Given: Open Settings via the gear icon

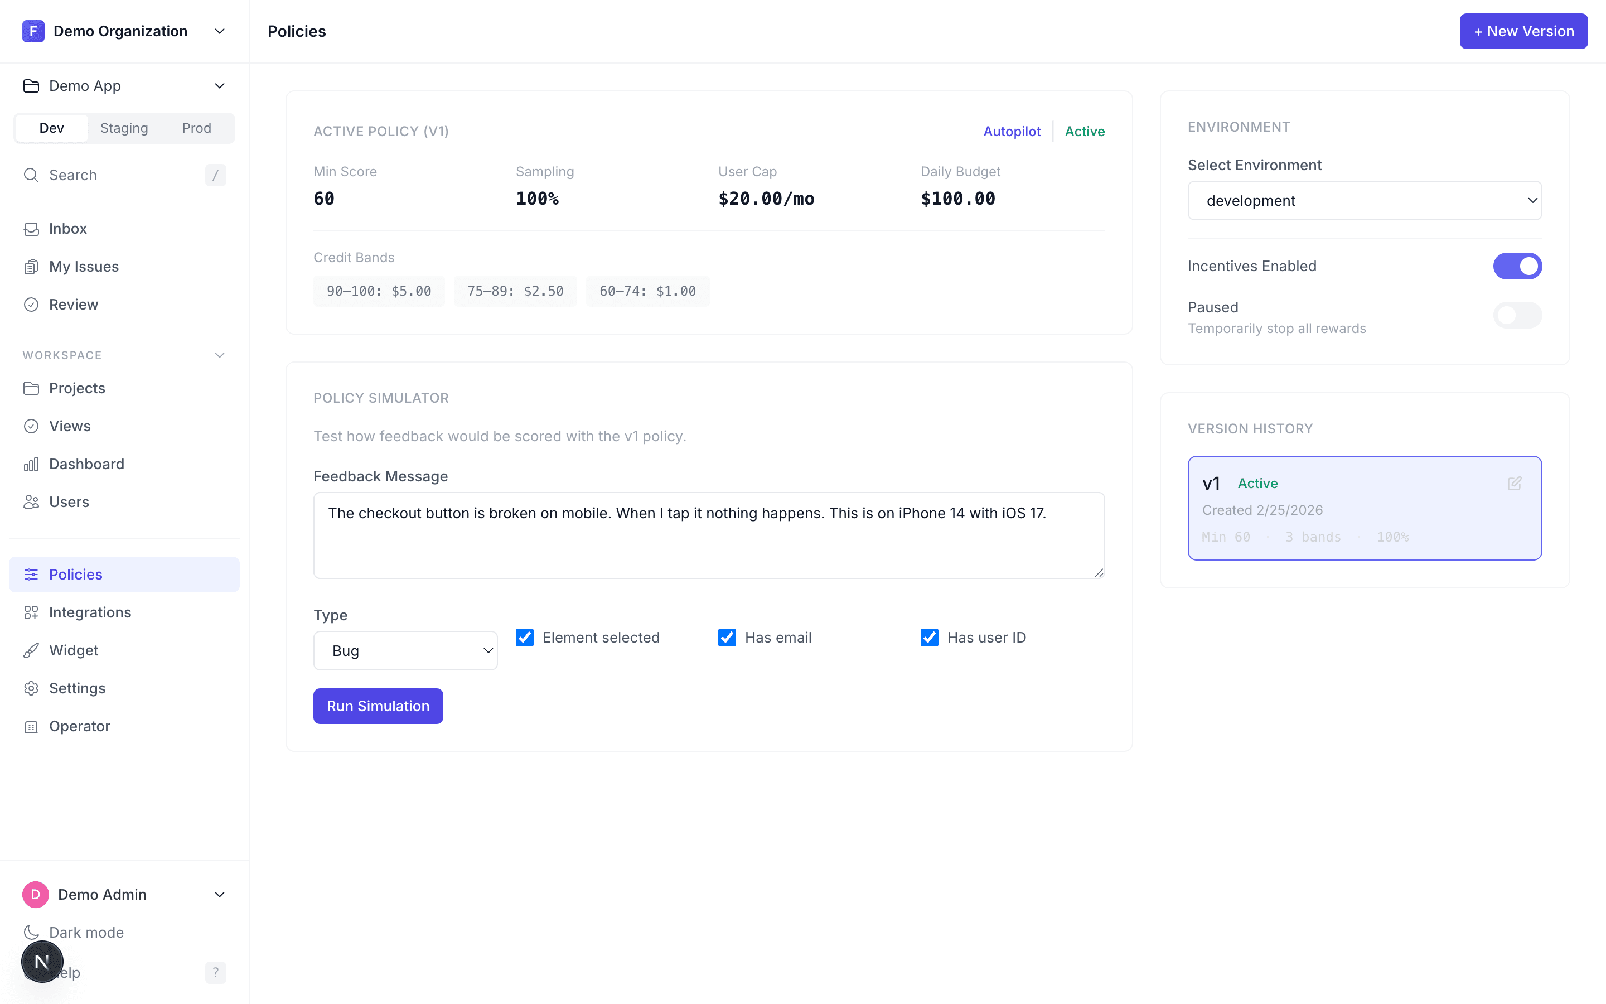Looking at the screenshot, I should (32, 688).
